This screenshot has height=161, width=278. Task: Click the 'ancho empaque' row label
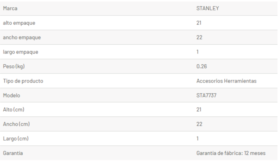click(x=22, y=37)
